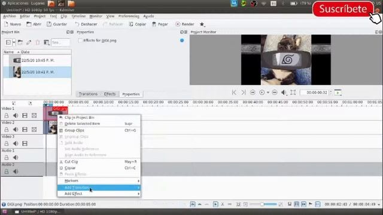The width and height of the screenshot is (383, 215).
Task: Expand the Add Effect submenu
Action: [99, 193]
